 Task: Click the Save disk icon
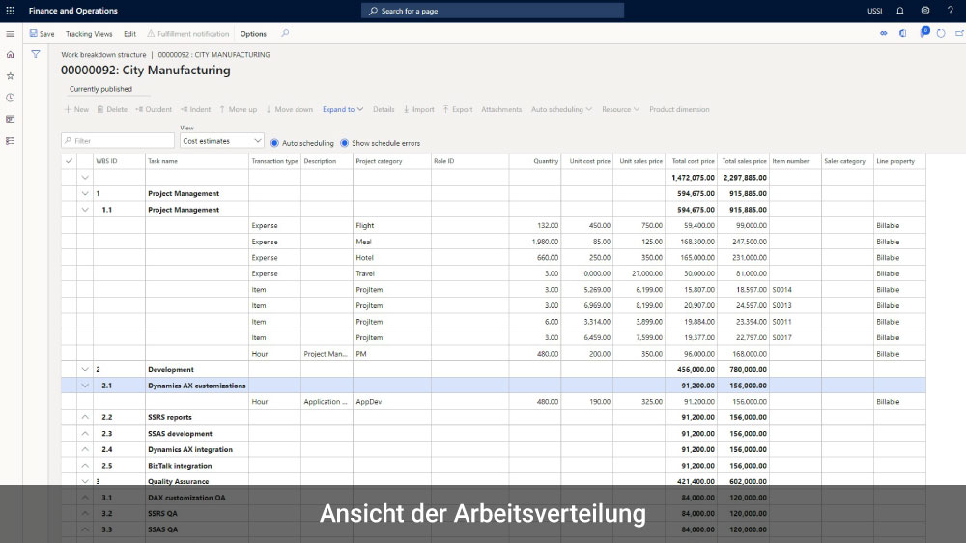(x=33, y=33)
